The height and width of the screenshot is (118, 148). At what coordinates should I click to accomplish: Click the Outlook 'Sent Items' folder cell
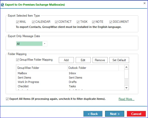75,78
